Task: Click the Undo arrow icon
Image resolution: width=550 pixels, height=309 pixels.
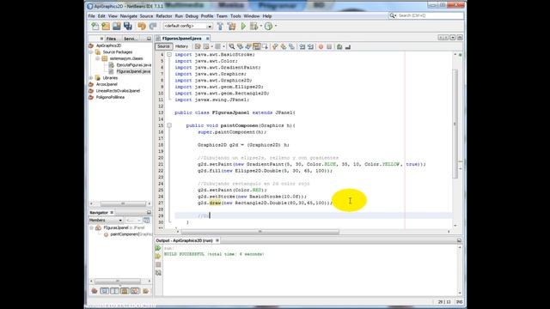Action: click(x=142, y=27)
